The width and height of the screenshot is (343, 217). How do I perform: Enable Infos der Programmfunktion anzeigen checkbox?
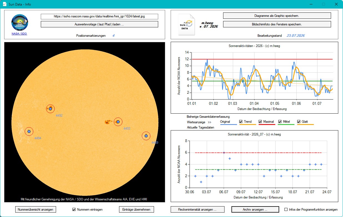(x=286, y=210)
